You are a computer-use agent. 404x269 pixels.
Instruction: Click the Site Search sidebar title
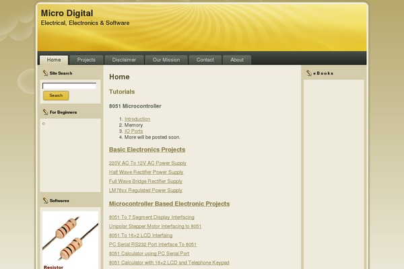coord(61,73)
